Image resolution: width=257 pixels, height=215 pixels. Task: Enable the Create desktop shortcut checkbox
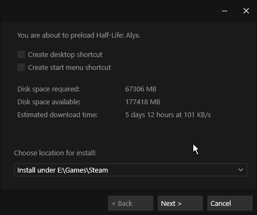tap(21, 54)
